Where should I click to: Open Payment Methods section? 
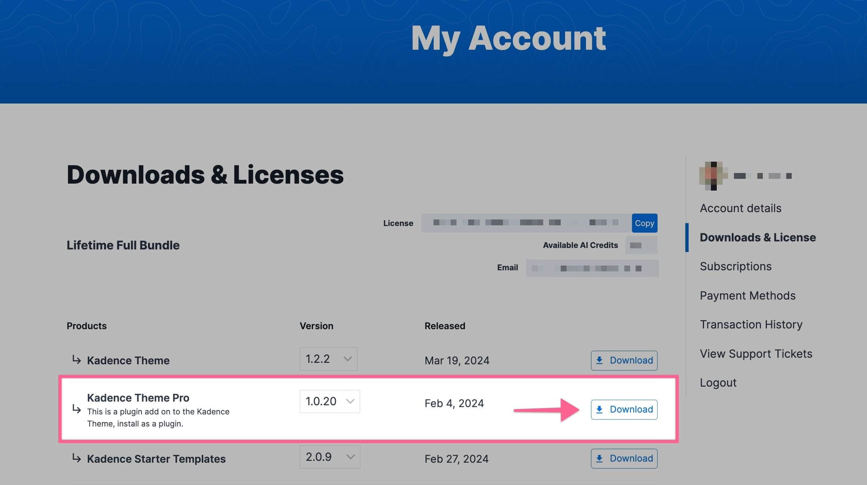(747, 296)
